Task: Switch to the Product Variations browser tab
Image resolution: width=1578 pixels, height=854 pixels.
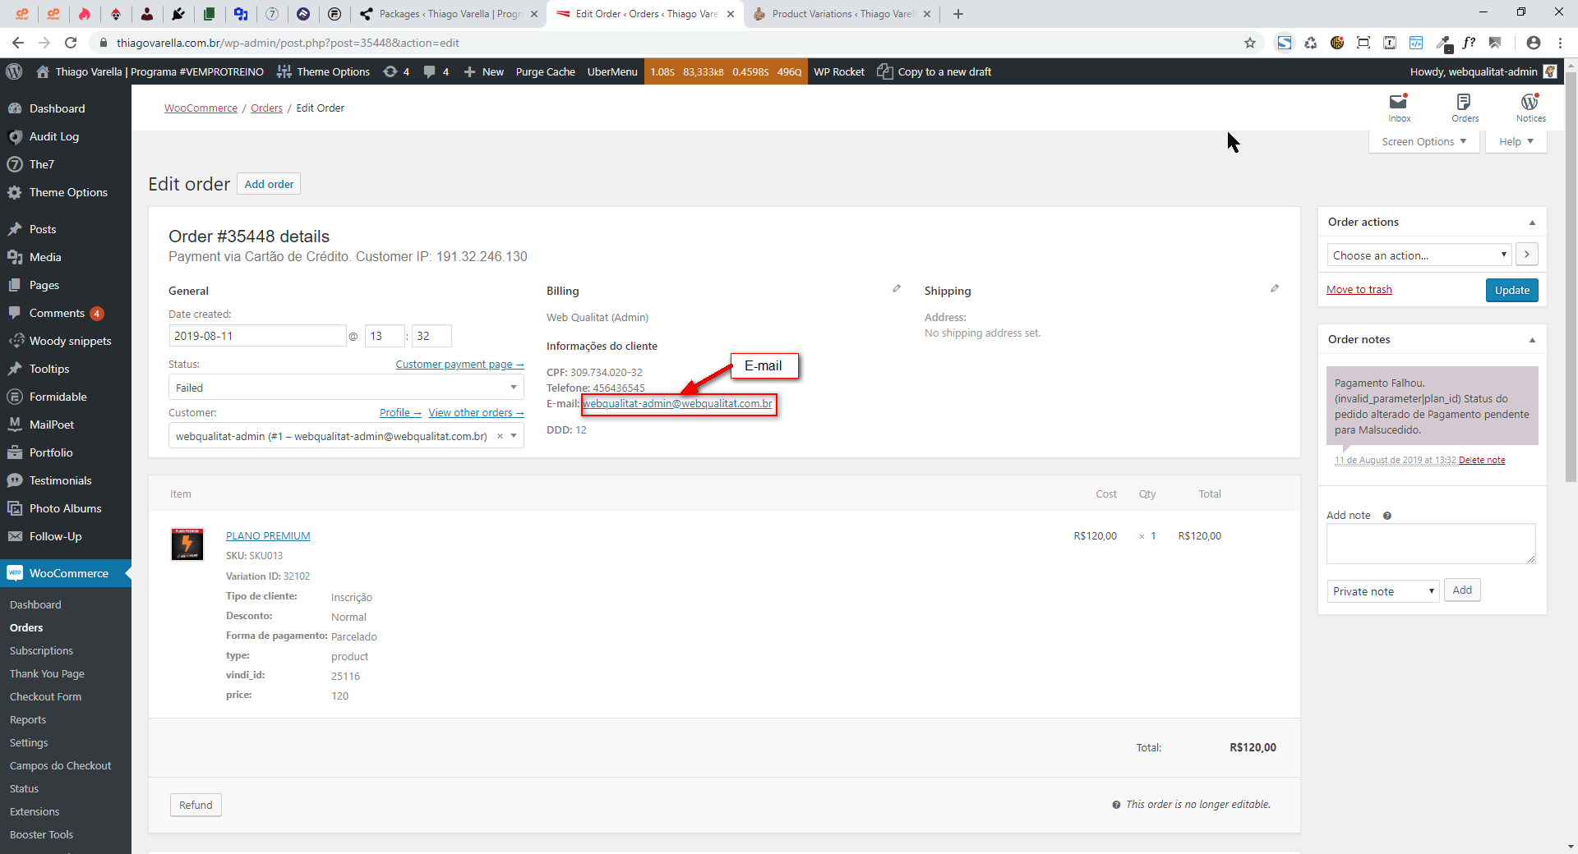Action: (x=842, y=14)
